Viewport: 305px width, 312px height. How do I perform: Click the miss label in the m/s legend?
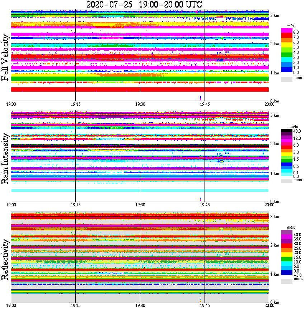297,78
